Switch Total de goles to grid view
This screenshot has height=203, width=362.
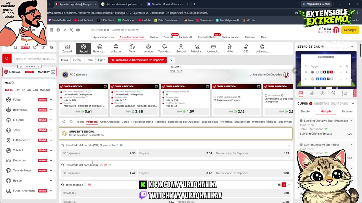click(x=279, y=185)
